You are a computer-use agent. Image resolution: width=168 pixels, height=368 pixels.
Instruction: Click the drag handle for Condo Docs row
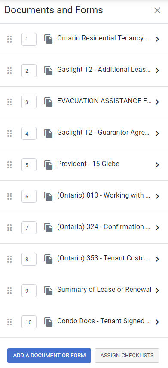(x=9, y=322)
